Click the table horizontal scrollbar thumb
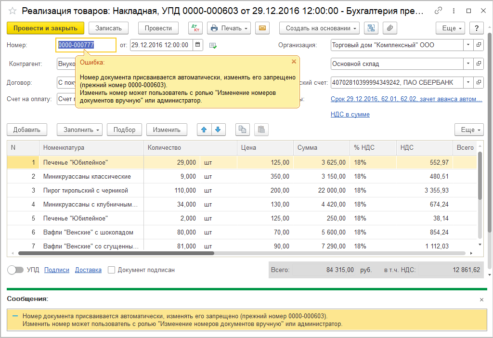 (116, 253)
